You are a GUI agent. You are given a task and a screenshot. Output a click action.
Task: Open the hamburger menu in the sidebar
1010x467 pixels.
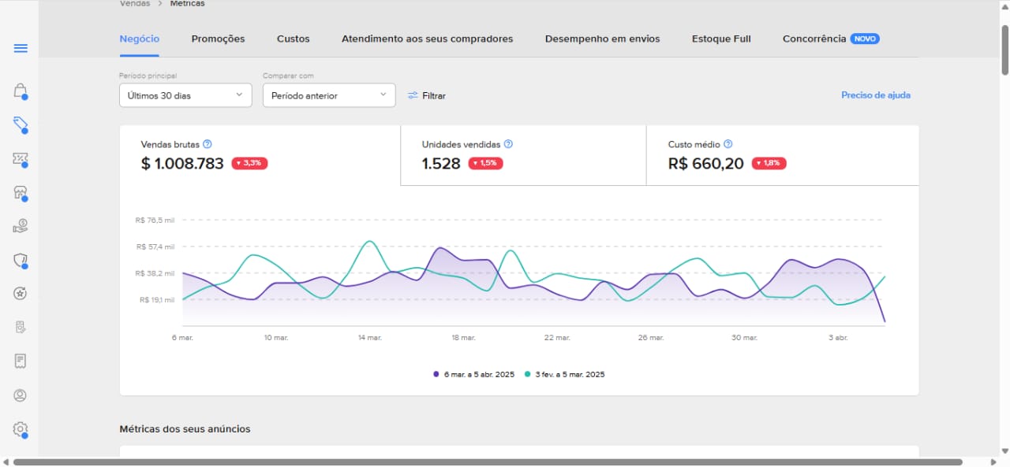pyautogui.click(x=21, y=49)
